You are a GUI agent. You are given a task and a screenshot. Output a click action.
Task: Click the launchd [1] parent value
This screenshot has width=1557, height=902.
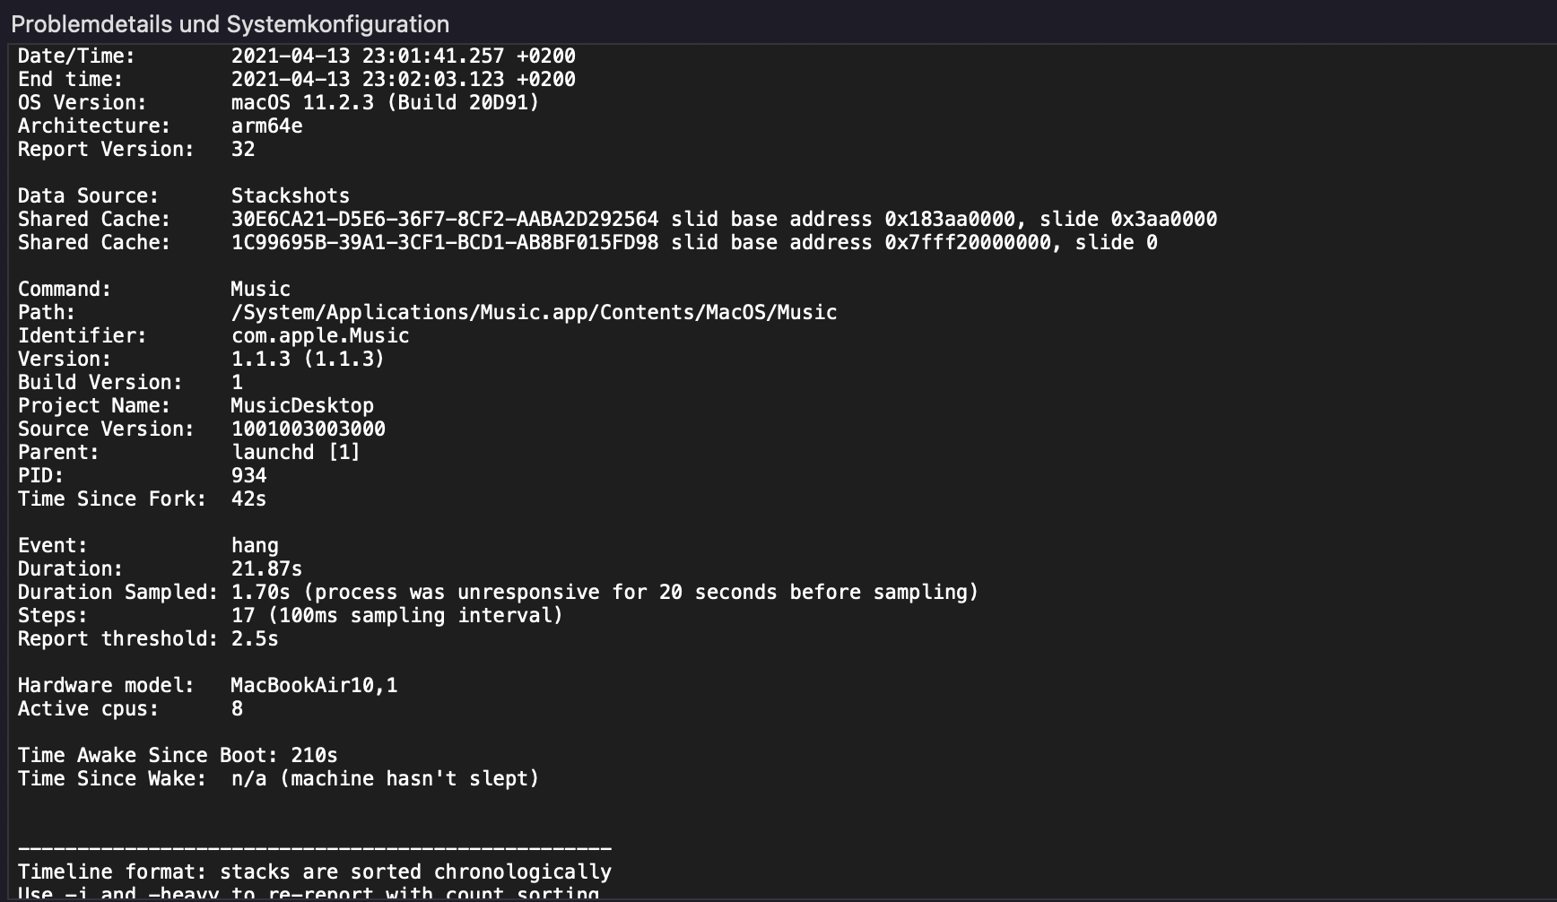[x=296, y=453]
